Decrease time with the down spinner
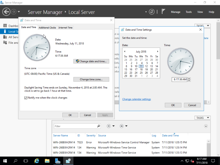Screen dimensions: 220x165 click(x=189, y=81)
